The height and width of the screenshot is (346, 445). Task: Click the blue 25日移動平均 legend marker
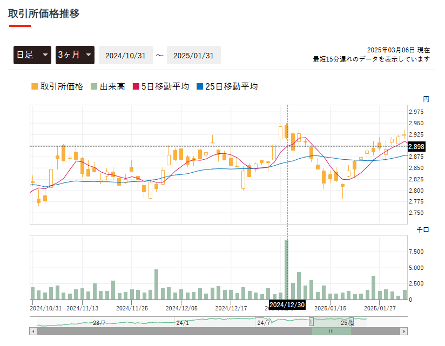point(201,86)
